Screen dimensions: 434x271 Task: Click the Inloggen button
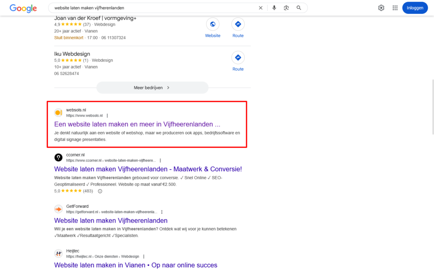[415, 8]
